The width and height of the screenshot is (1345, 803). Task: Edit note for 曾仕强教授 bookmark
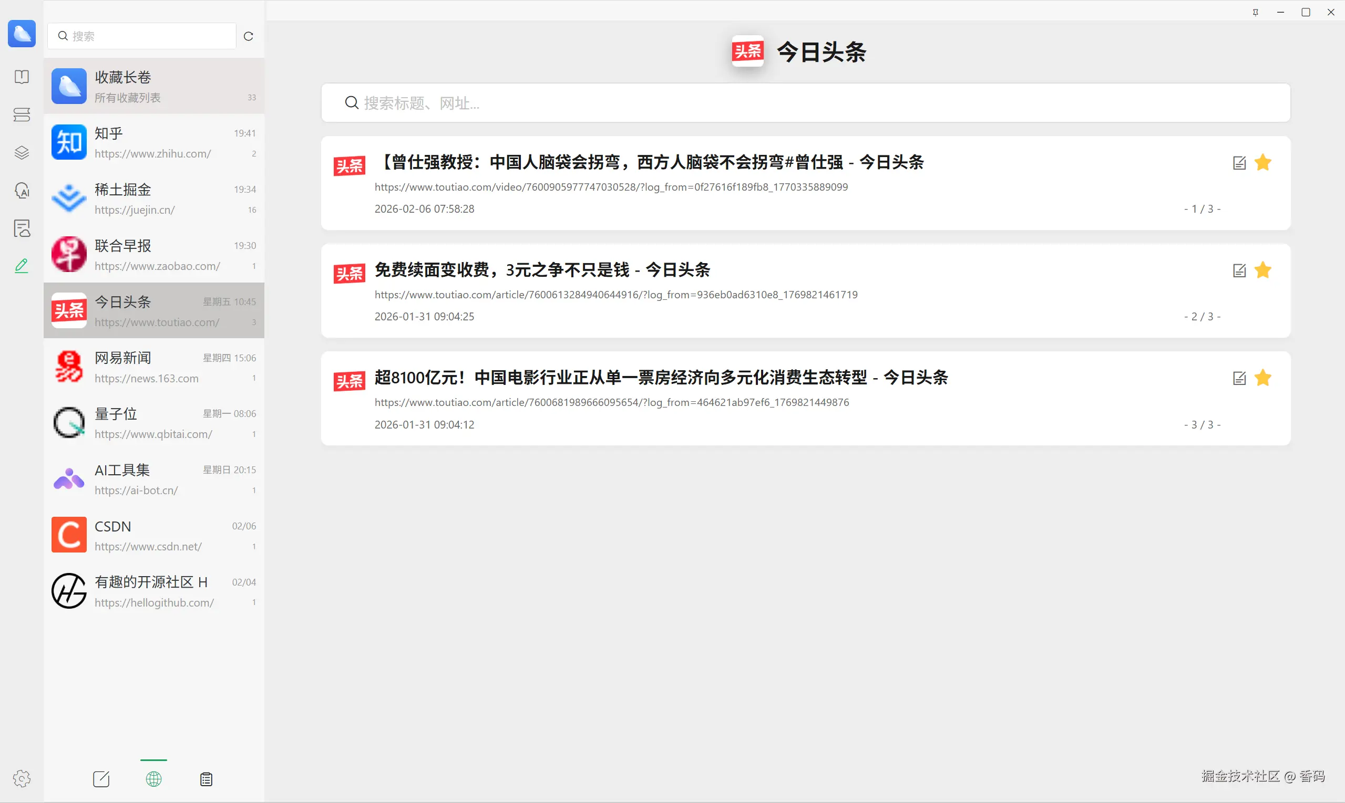pyautogui.click(x=1239, y=162)
